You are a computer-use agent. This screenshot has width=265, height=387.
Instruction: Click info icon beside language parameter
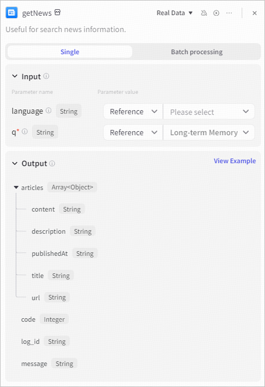[48, 110]
